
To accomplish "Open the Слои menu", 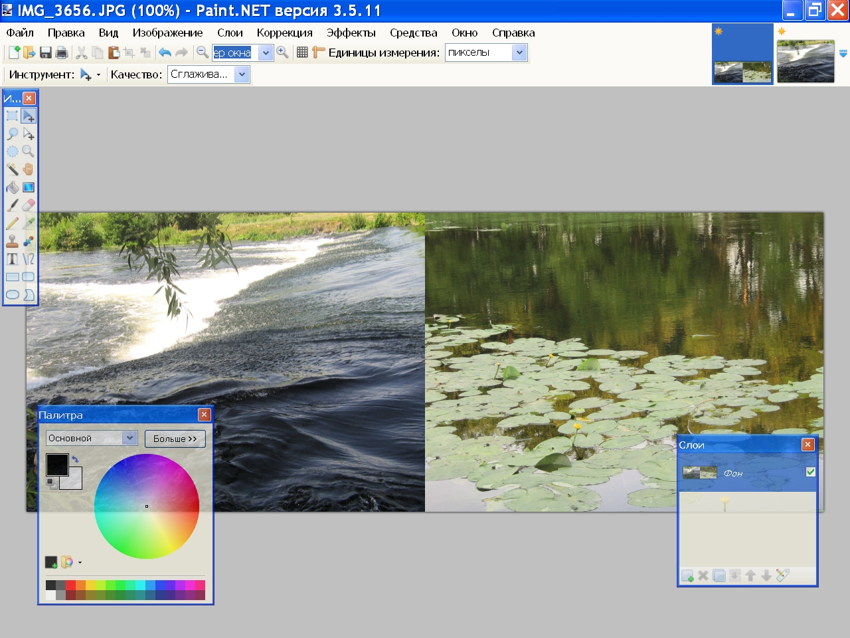I will 230,33.
